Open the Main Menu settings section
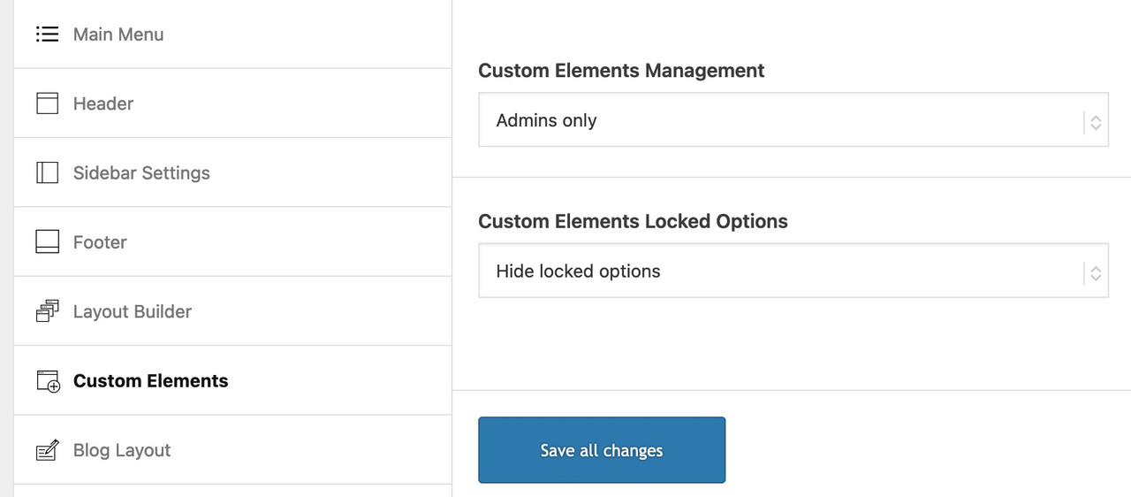 pos(232,34)
